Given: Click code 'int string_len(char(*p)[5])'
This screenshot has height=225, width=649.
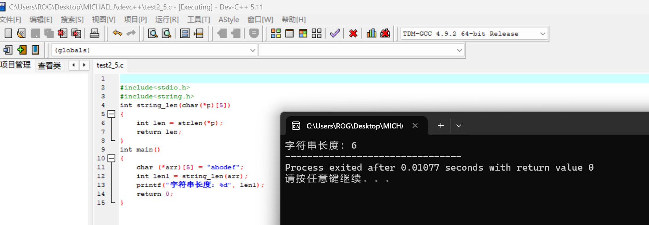Looking at the screenshot, I should pos(175,105).
